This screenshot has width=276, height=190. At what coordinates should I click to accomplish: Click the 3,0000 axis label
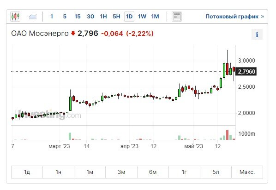(x=246, y=61)
